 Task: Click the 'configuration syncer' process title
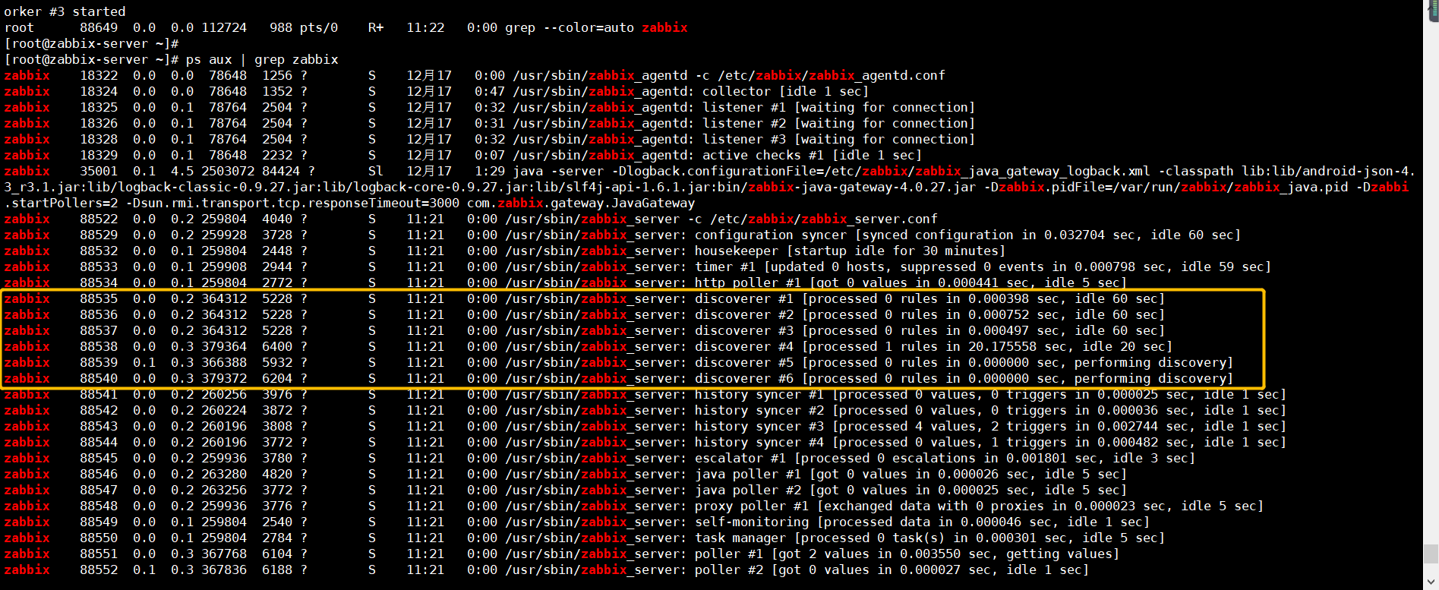tap(771, 235)
